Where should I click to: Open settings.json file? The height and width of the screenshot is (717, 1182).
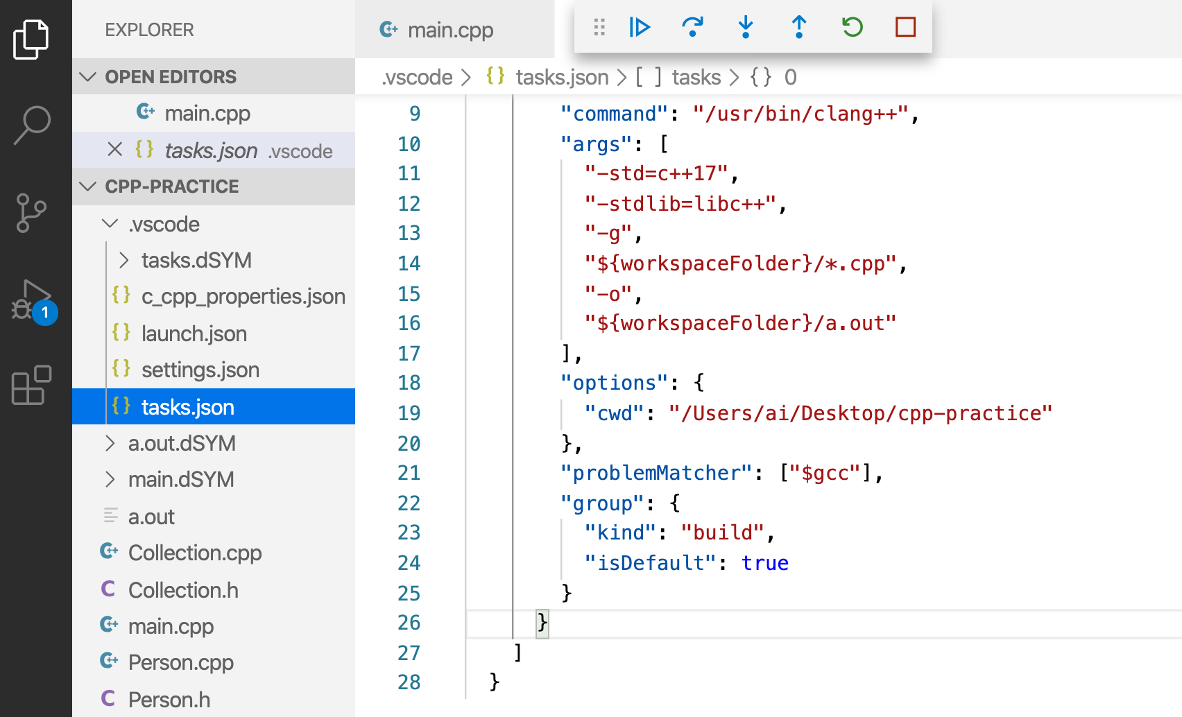point(214,370)
